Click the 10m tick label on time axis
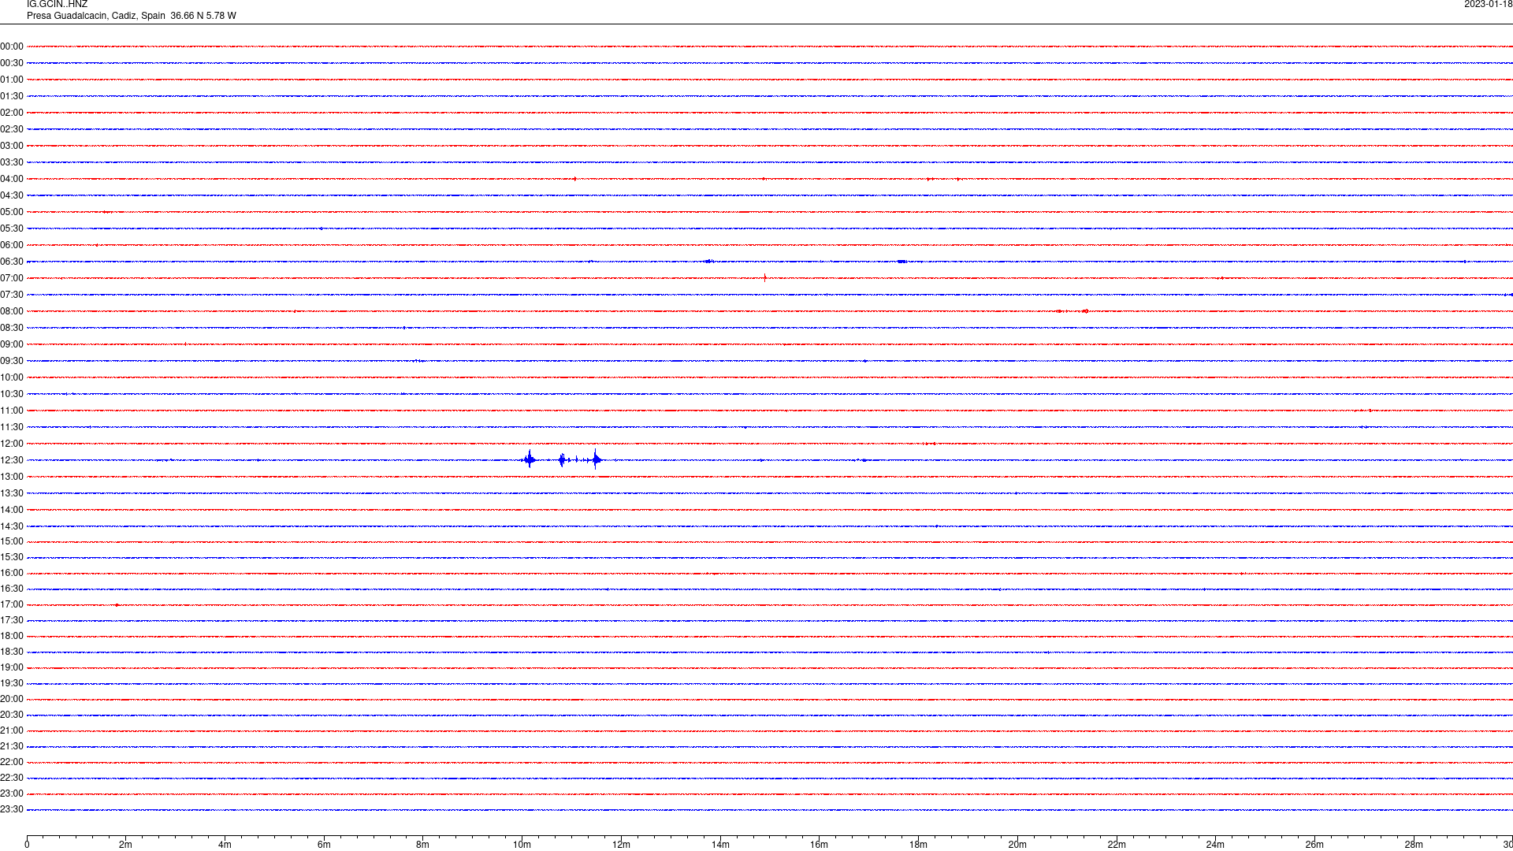 [x=522, y=845]
